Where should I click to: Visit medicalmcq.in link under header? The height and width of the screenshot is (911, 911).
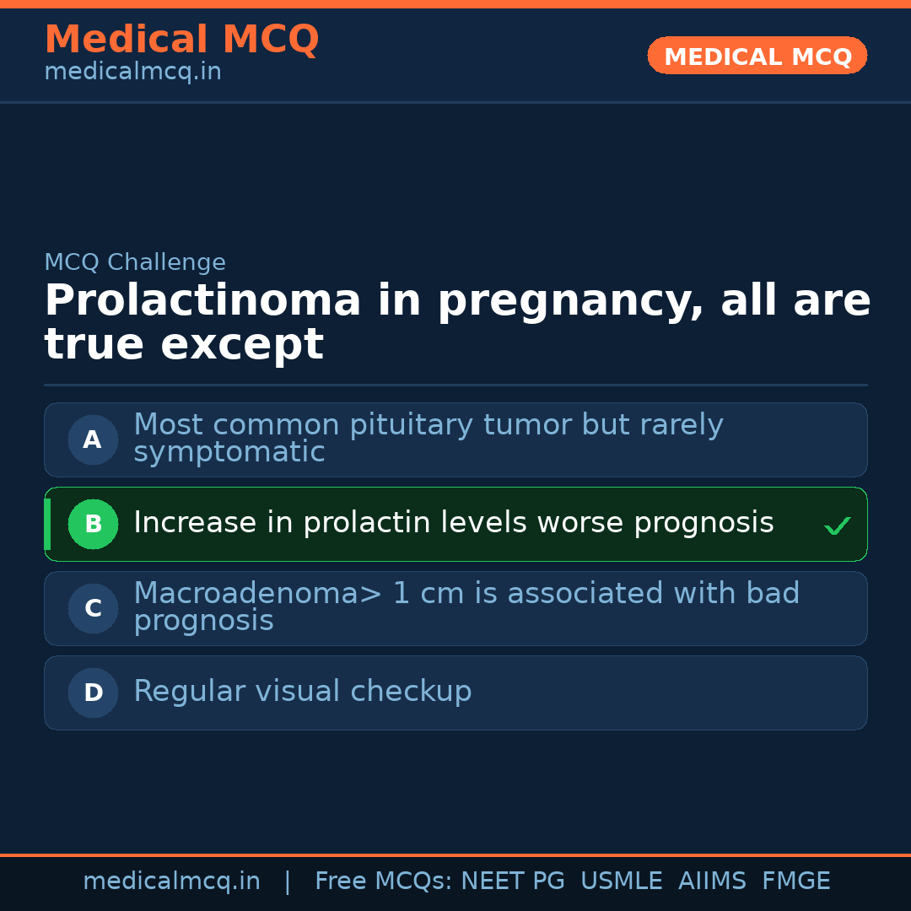click(132, 73)
